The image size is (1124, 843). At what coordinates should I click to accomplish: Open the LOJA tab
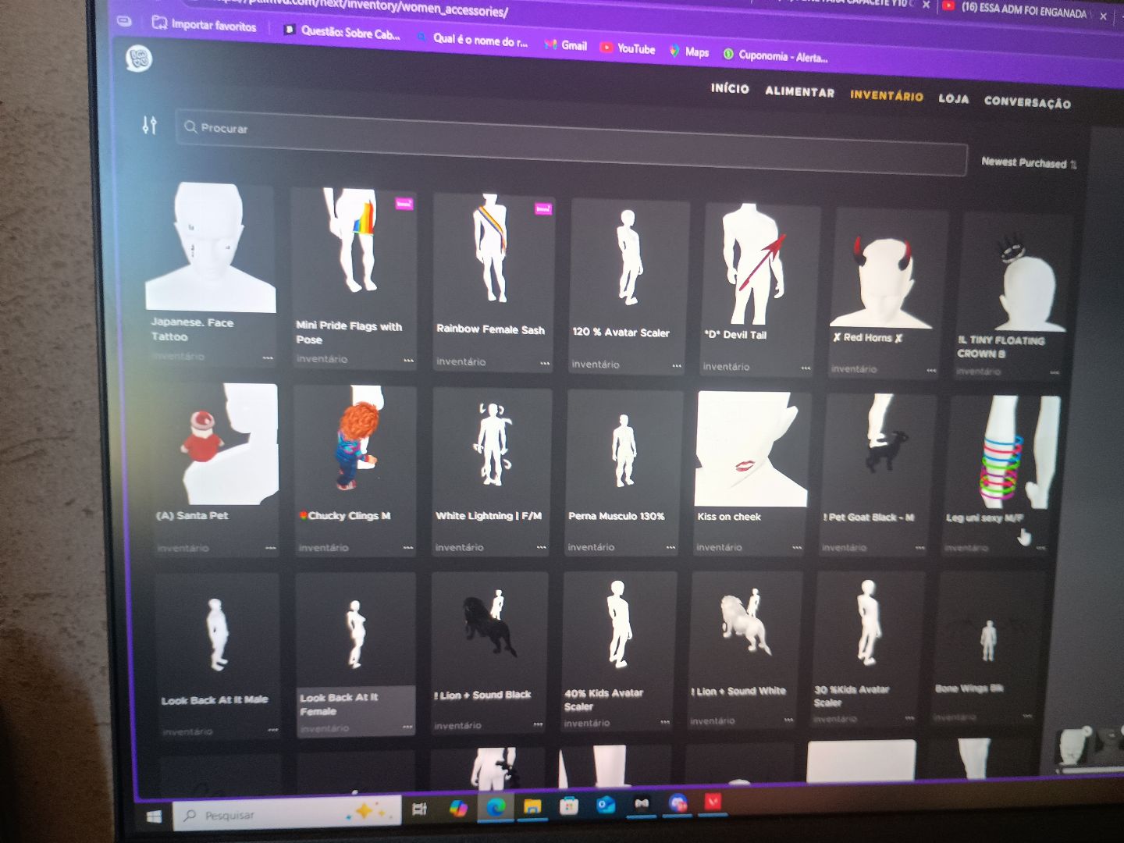953,98
